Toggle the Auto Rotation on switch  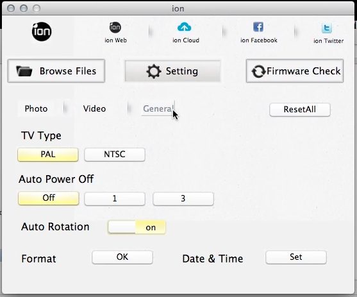(x=137, y=227)
